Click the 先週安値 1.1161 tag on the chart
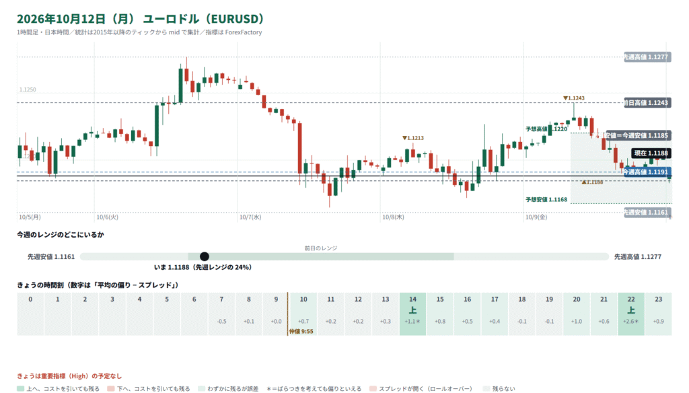 647,213
